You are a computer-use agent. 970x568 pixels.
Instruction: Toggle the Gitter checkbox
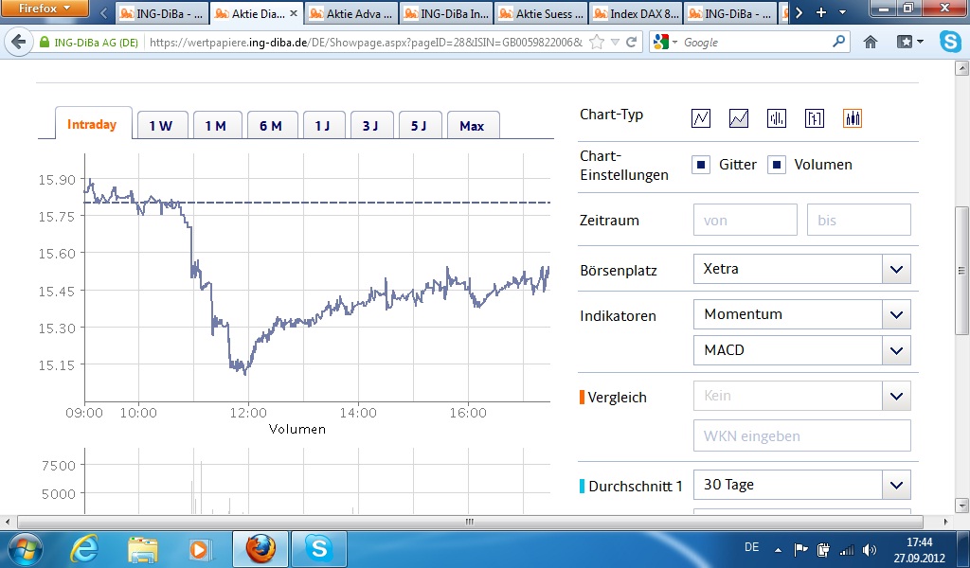[701, 165]
